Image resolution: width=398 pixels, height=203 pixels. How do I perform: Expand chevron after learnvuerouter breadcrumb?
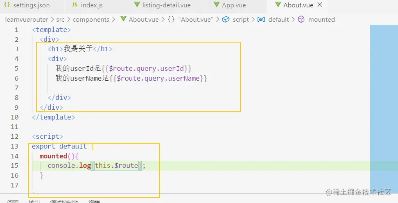click(x=52, y=20)
